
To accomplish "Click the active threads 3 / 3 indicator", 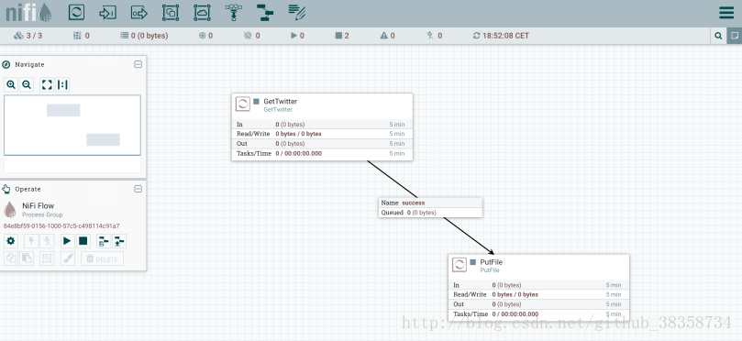I will click(x=28, y=36).
